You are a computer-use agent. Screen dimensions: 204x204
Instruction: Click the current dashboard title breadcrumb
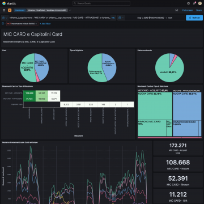47,10
